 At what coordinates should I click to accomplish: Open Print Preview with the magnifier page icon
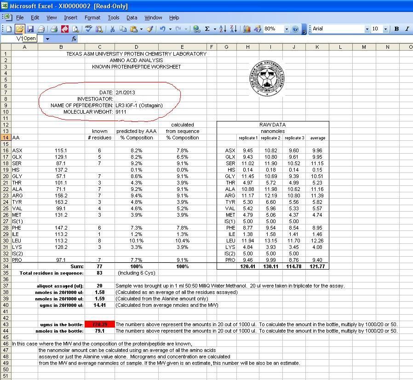[x=75, y=29]
